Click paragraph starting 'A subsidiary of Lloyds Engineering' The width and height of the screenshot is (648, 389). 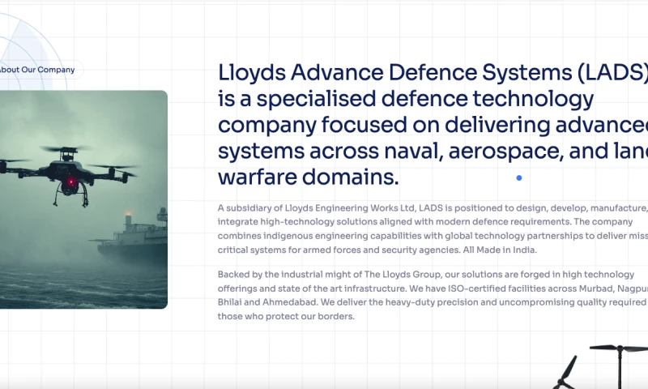point(433,229)
